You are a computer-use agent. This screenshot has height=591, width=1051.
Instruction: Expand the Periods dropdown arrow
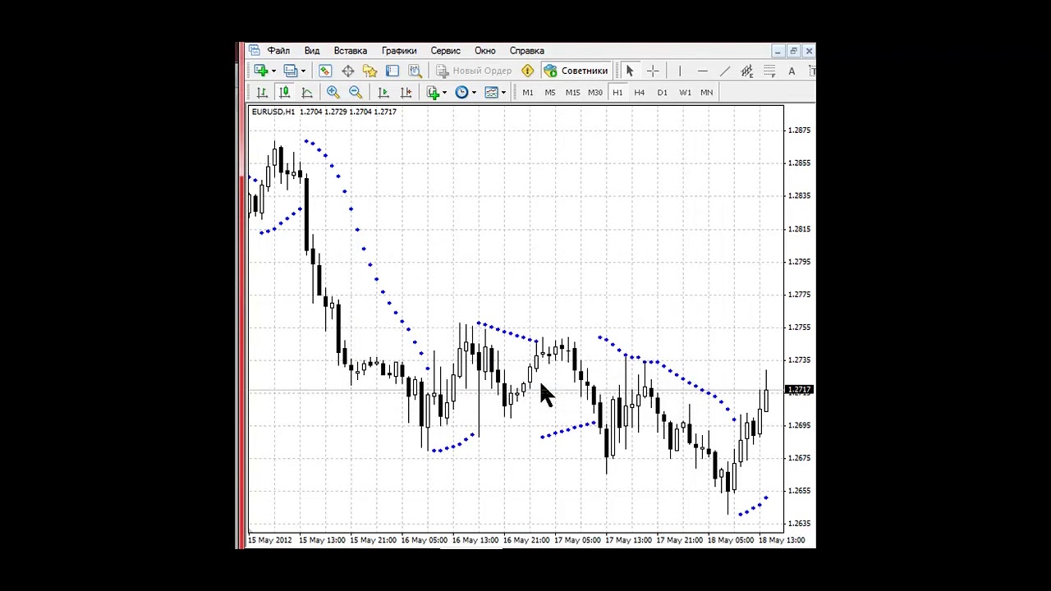[474, 93]
